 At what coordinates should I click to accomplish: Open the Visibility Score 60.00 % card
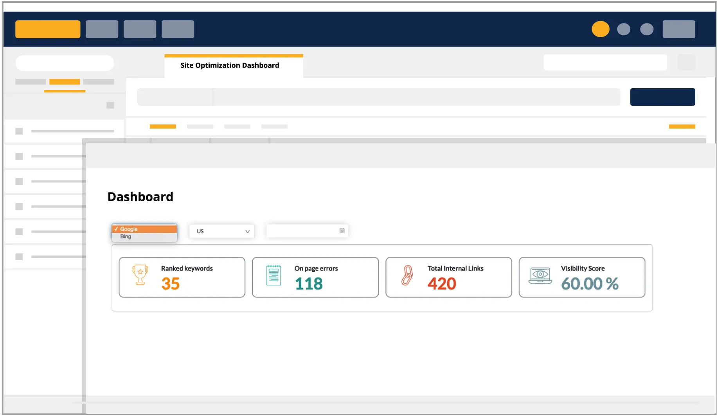[582, 277]
